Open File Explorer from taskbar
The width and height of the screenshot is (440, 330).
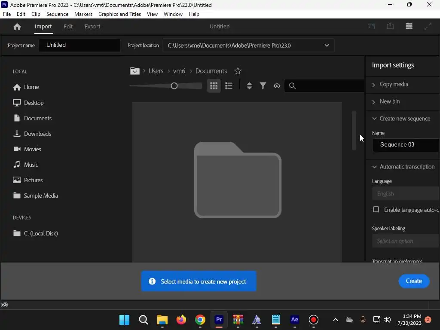tap(162, 320)
